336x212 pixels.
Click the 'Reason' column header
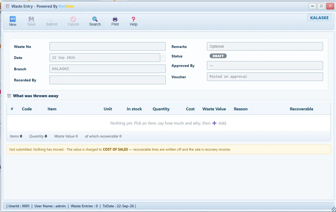point(241,109)
